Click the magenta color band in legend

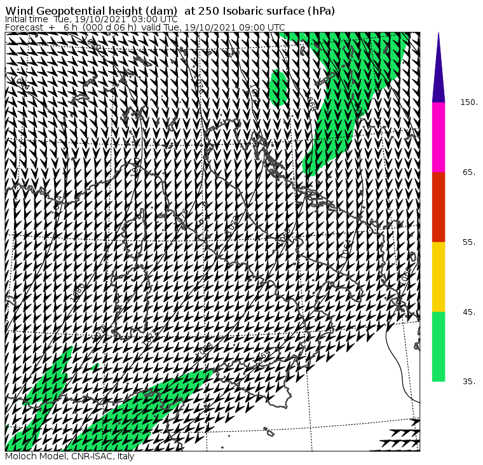pos(439,137)
